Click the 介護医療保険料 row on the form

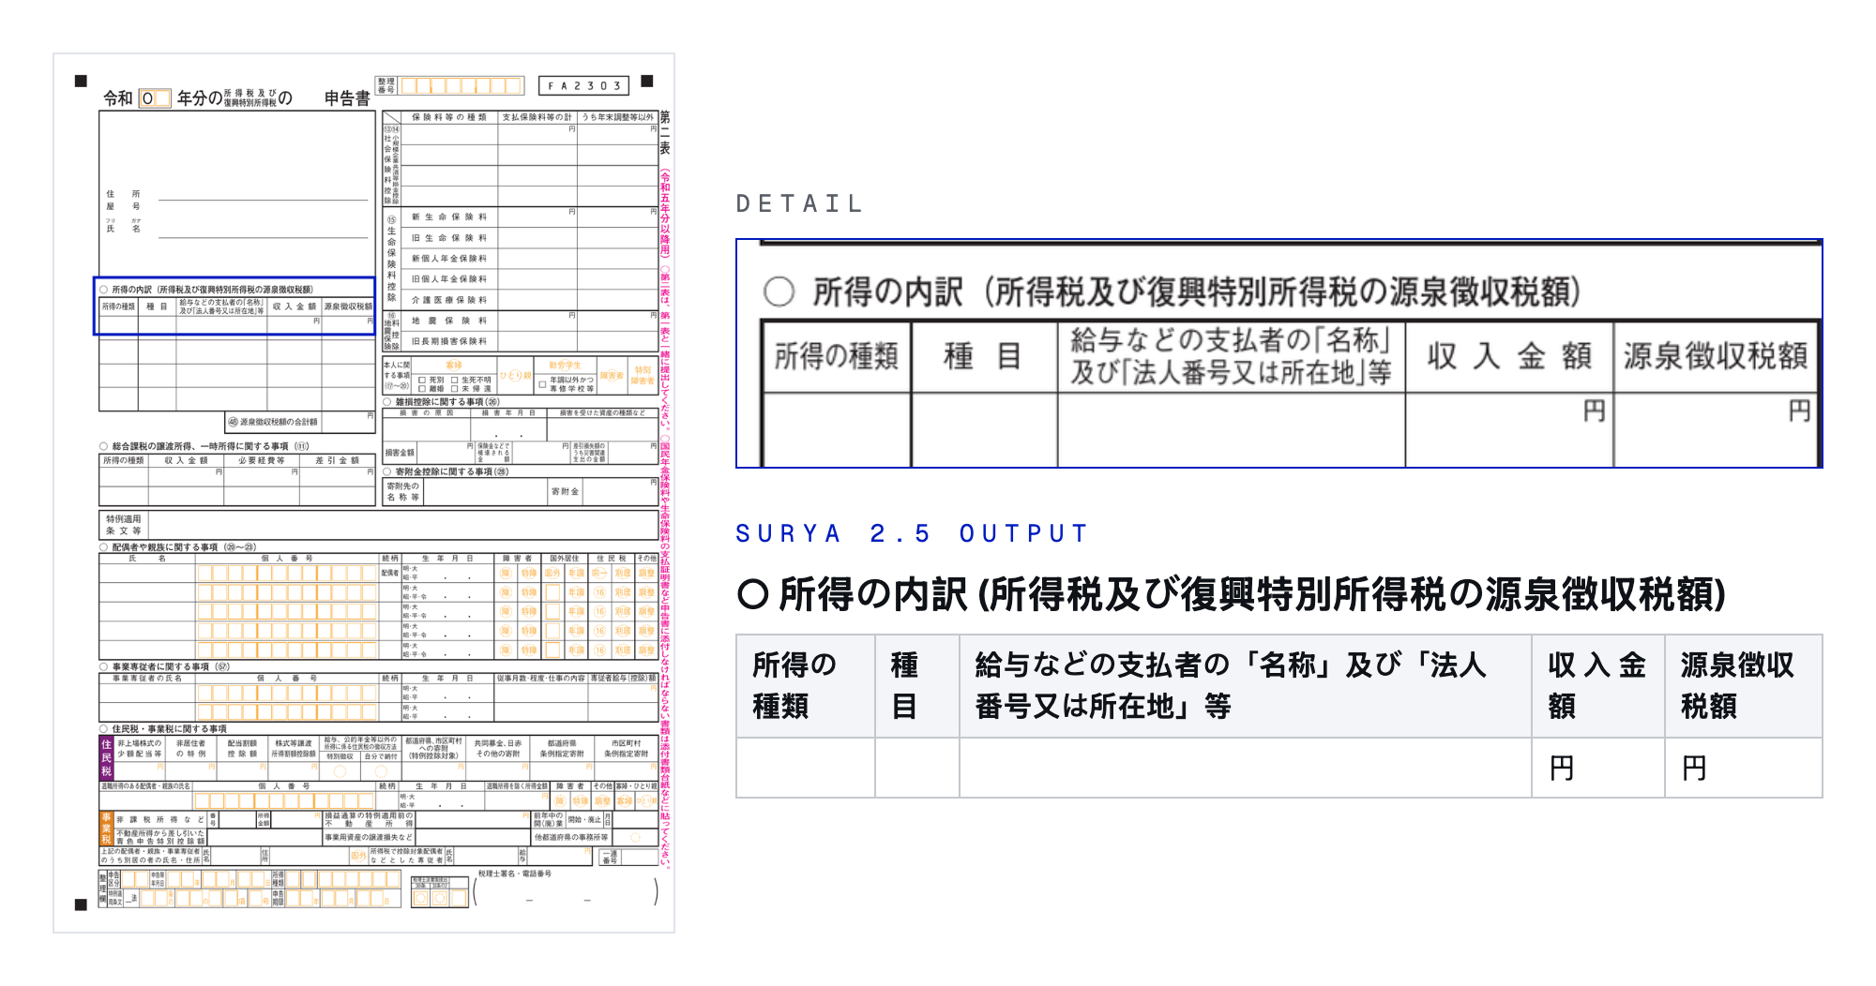(x=530, y=300)
